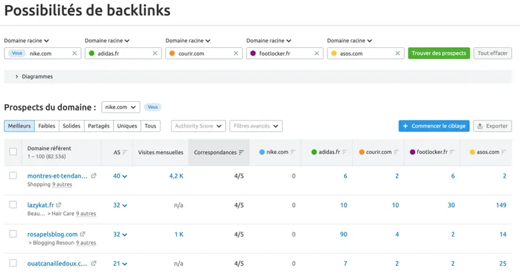Open first Domaine racine dropdown above nike.com

[26, 41]
